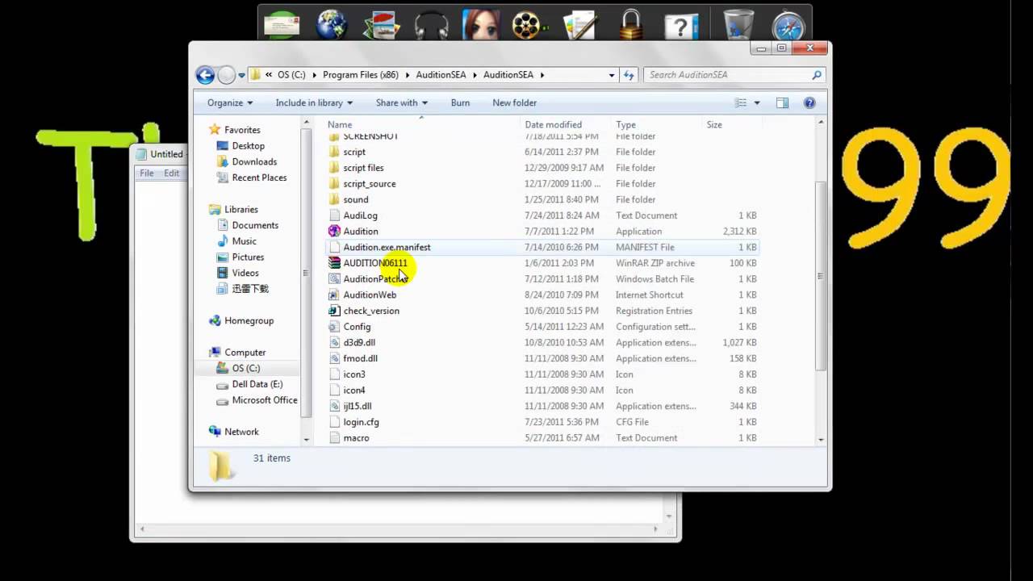This screenshot has width=1033, height=581.
Task: Open the globe icon in the top dock
Action: point(331,24)
